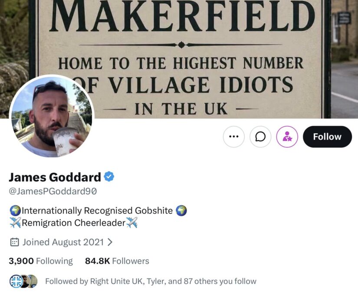
Task: Click the Right Unite UK follower avatar
Action: tap(16, 281)
